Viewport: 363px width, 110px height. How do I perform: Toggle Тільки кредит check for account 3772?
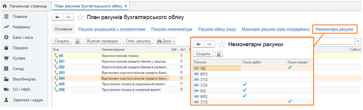coord(290,102)
